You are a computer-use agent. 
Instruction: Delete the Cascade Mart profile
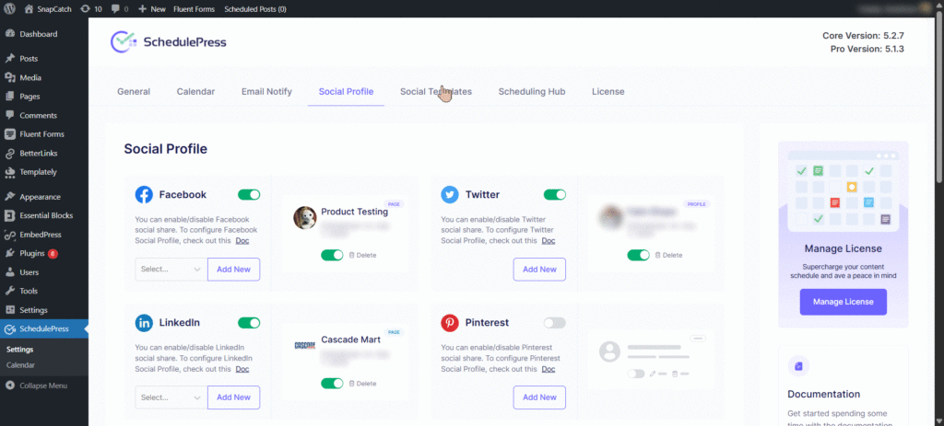tap(362, 384)
